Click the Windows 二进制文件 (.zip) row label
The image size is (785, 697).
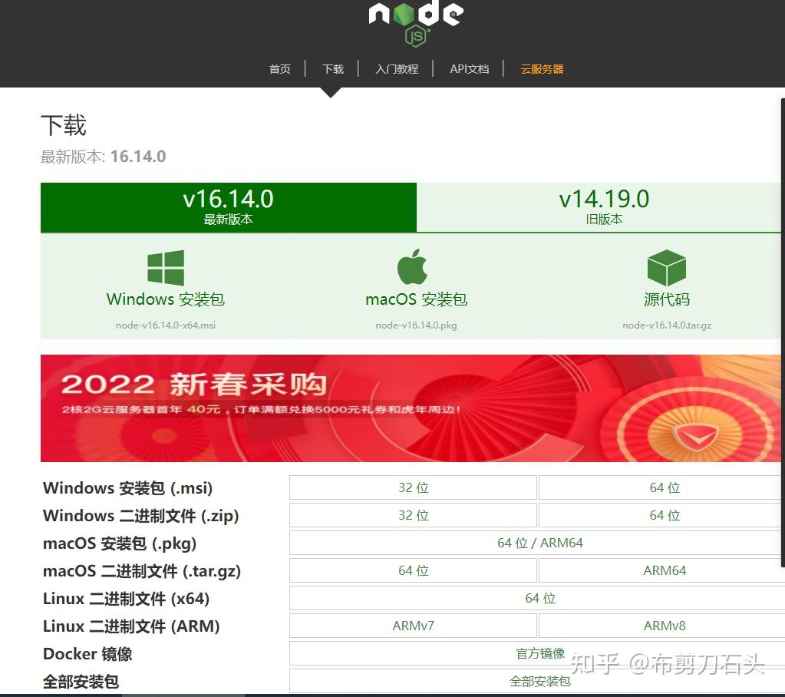[x=140, y=515]
